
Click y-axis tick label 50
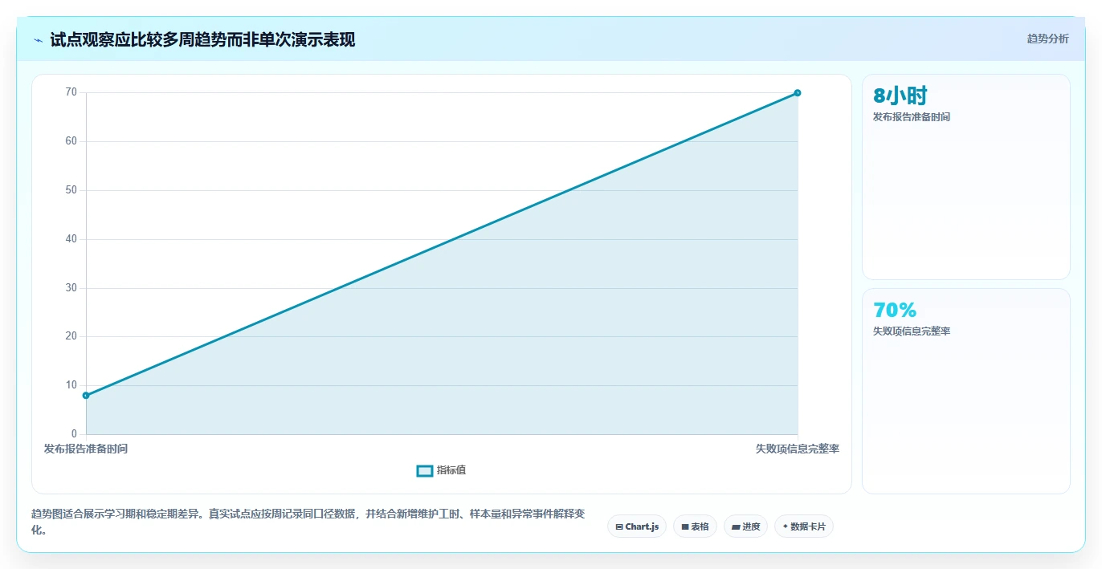71,190
